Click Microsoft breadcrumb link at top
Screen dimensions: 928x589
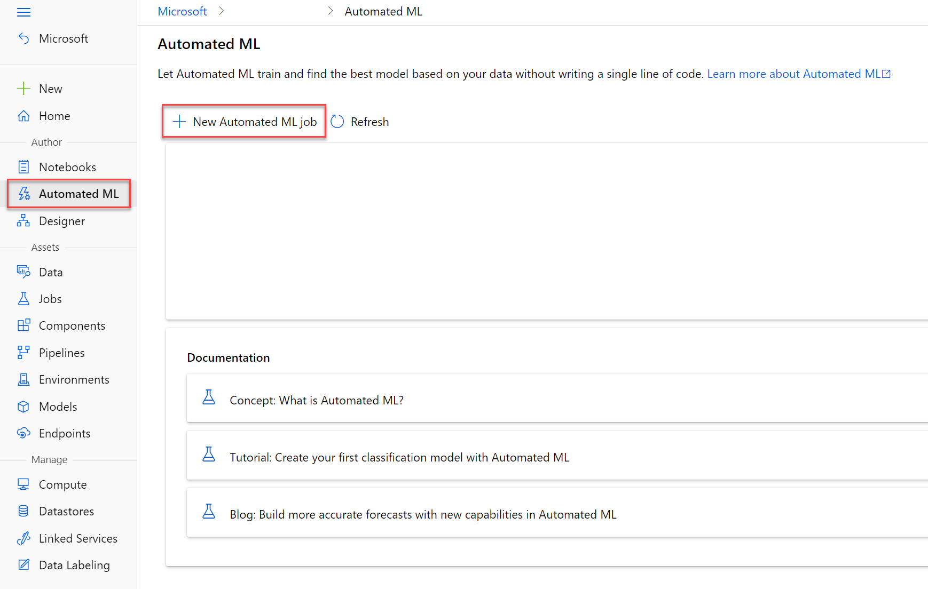182,11
